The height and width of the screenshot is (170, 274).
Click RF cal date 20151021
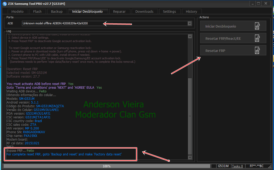point(32,143)
